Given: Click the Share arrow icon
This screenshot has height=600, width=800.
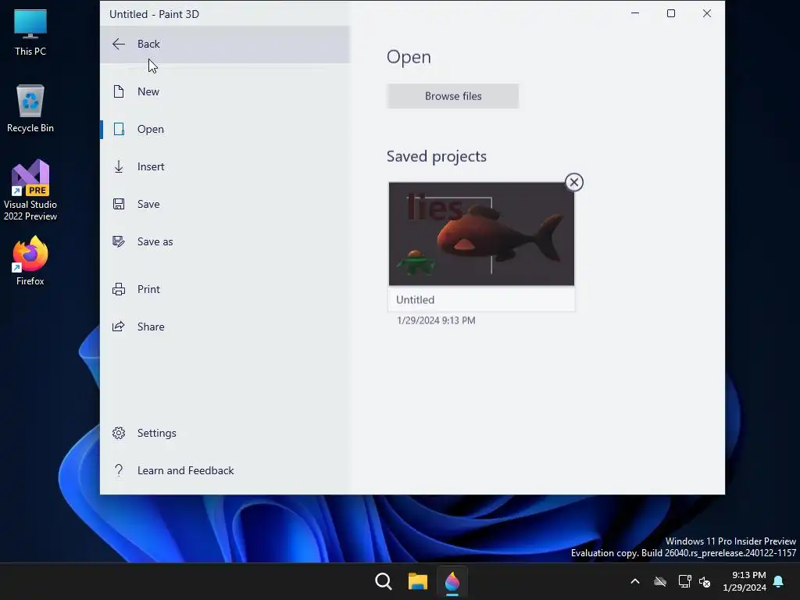Looking at the screenshot, I should click(x=119, y=327).
